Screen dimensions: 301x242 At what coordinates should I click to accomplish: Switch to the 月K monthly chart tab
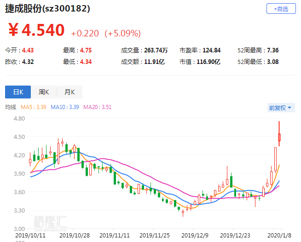pos(69,92)
